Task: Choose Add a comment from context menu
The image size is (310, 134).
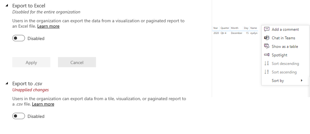Action: 285,29
